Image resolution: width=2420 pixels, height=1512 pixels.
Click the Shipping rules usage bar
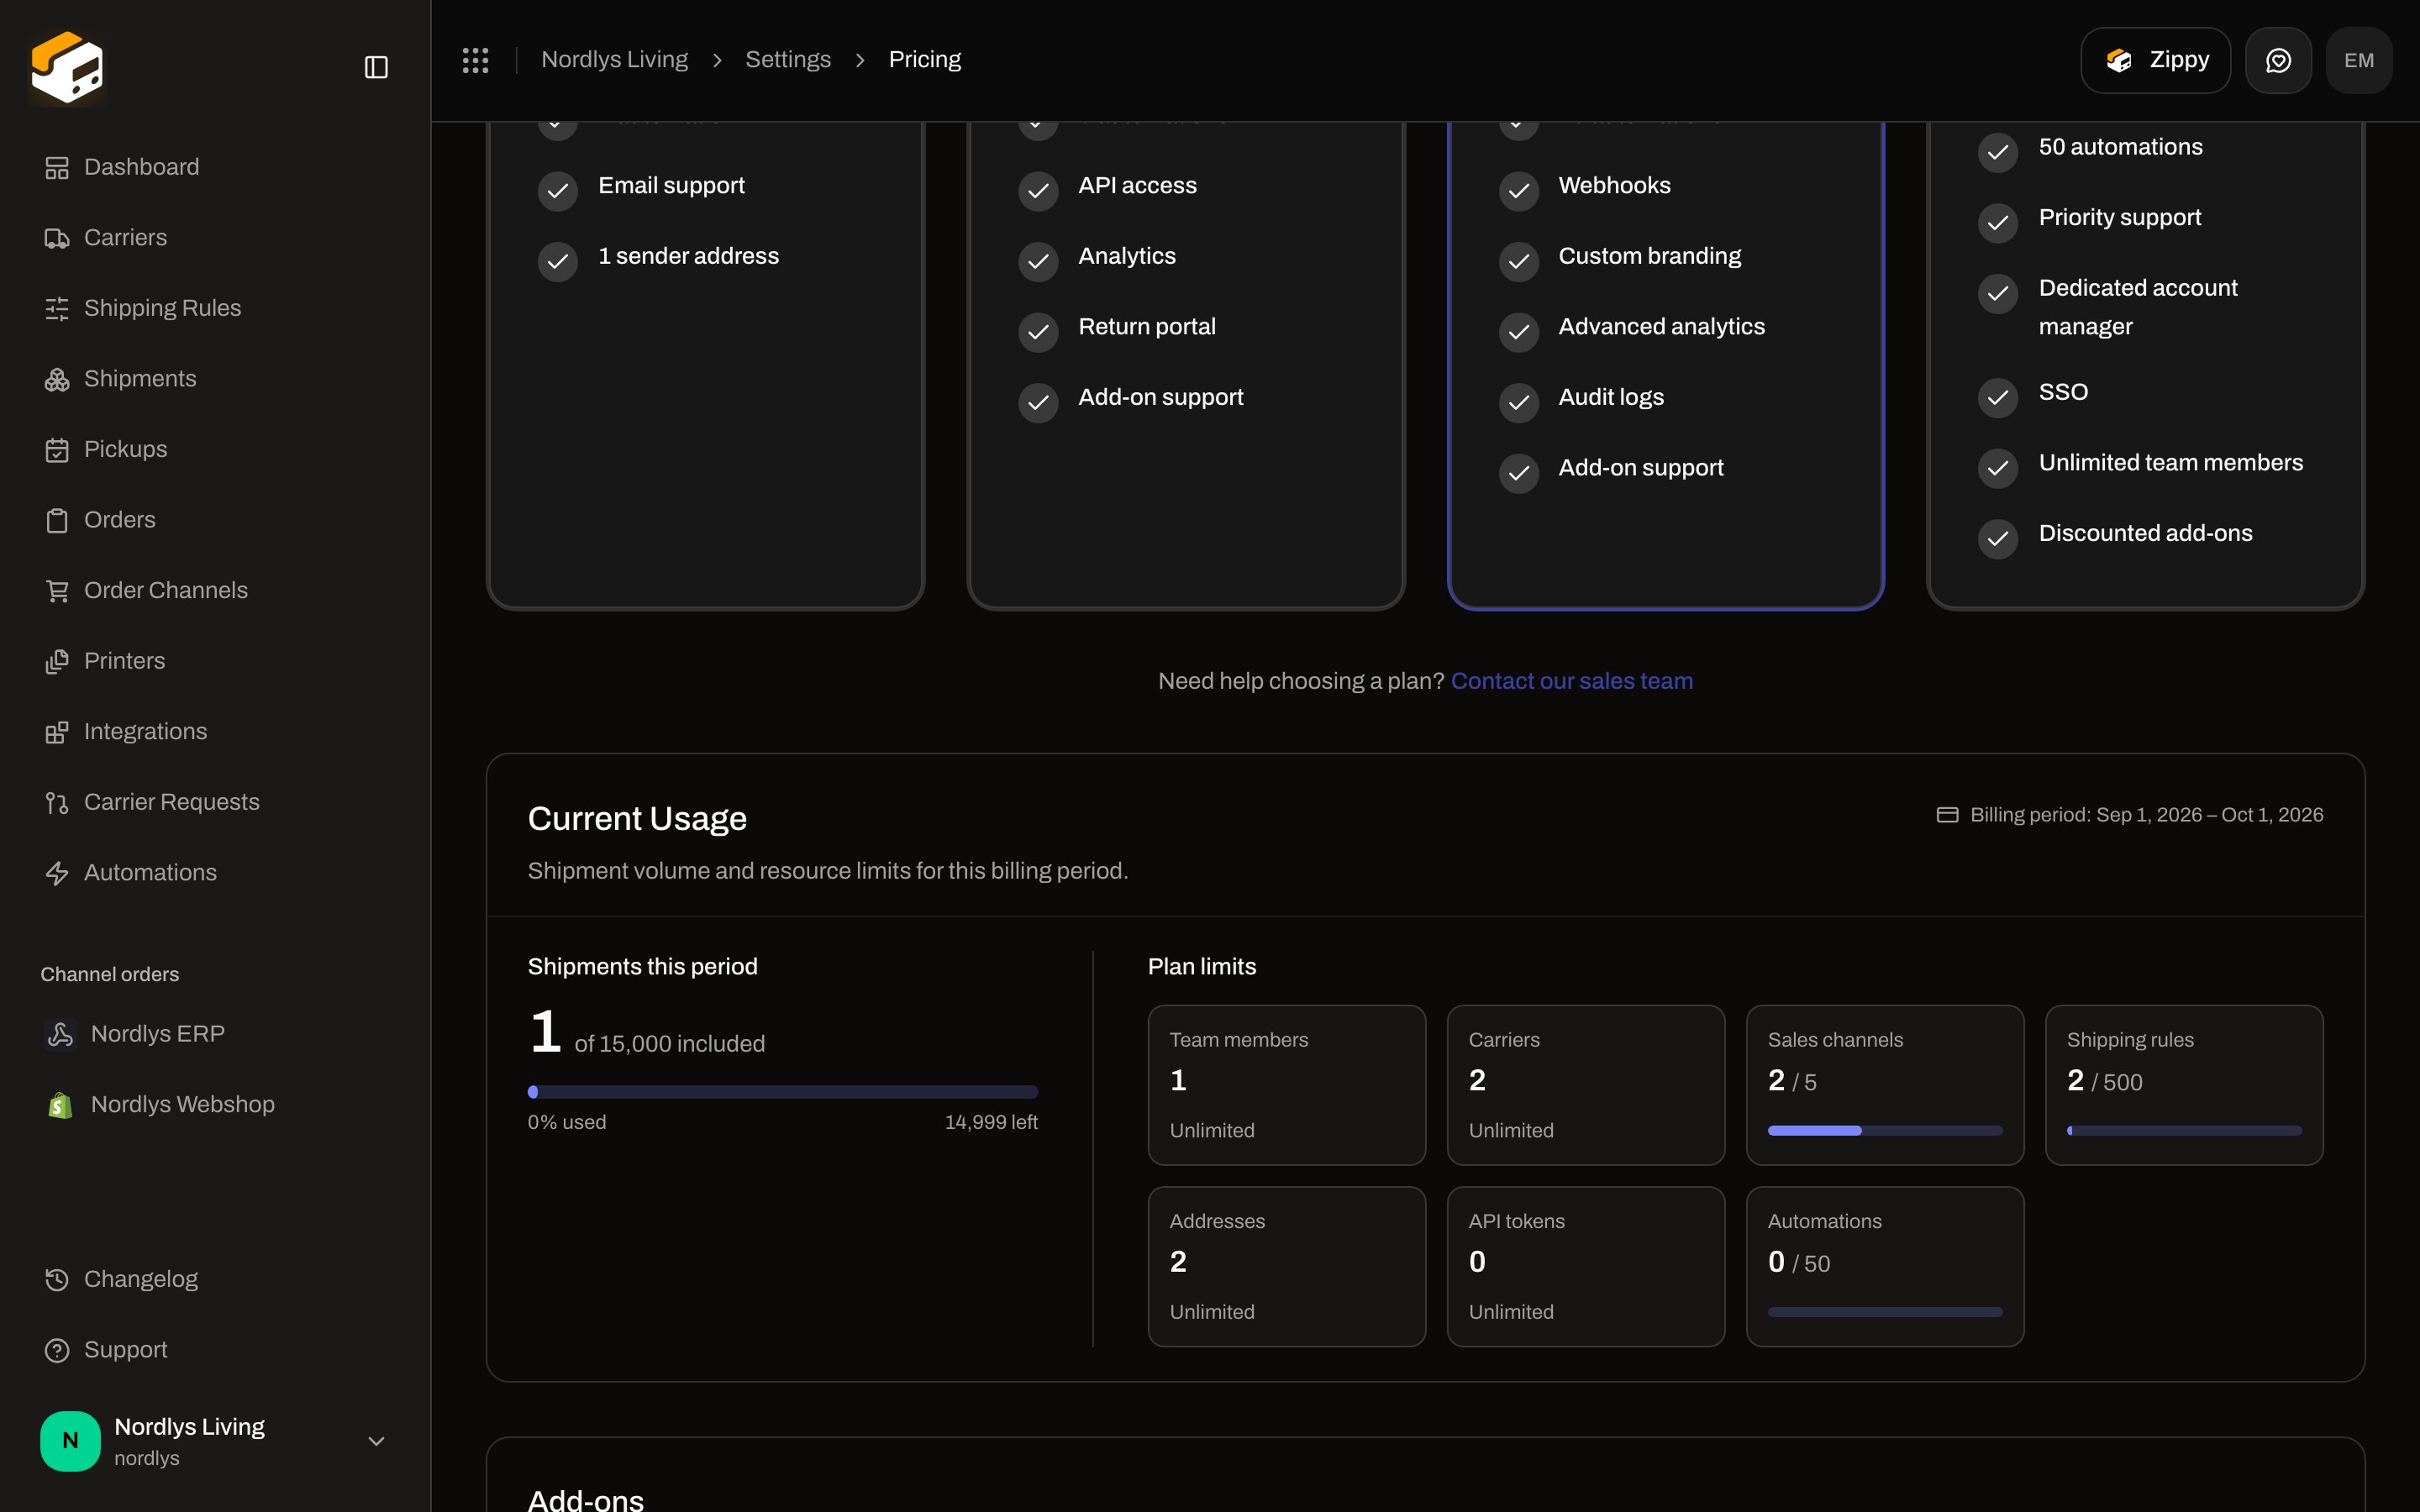(2184, 1131)
